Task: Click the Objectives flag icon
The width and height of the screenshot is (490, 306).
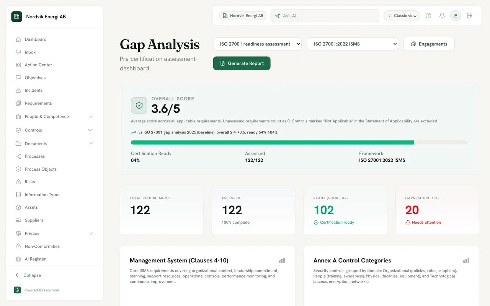Action: [18, 78]
